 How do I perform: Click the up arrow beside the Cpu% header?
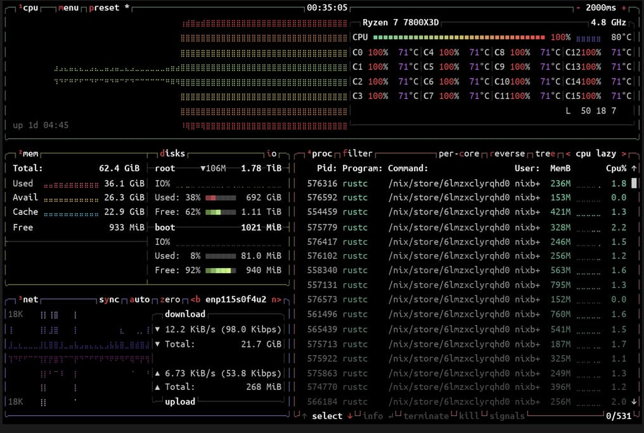(x=634, y=169)
